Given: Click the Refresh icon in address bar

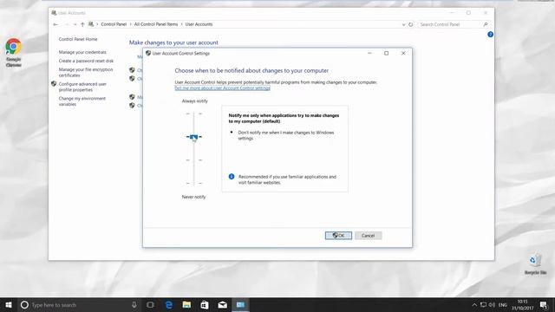Looking at the screenshot, I should point(410,24).
